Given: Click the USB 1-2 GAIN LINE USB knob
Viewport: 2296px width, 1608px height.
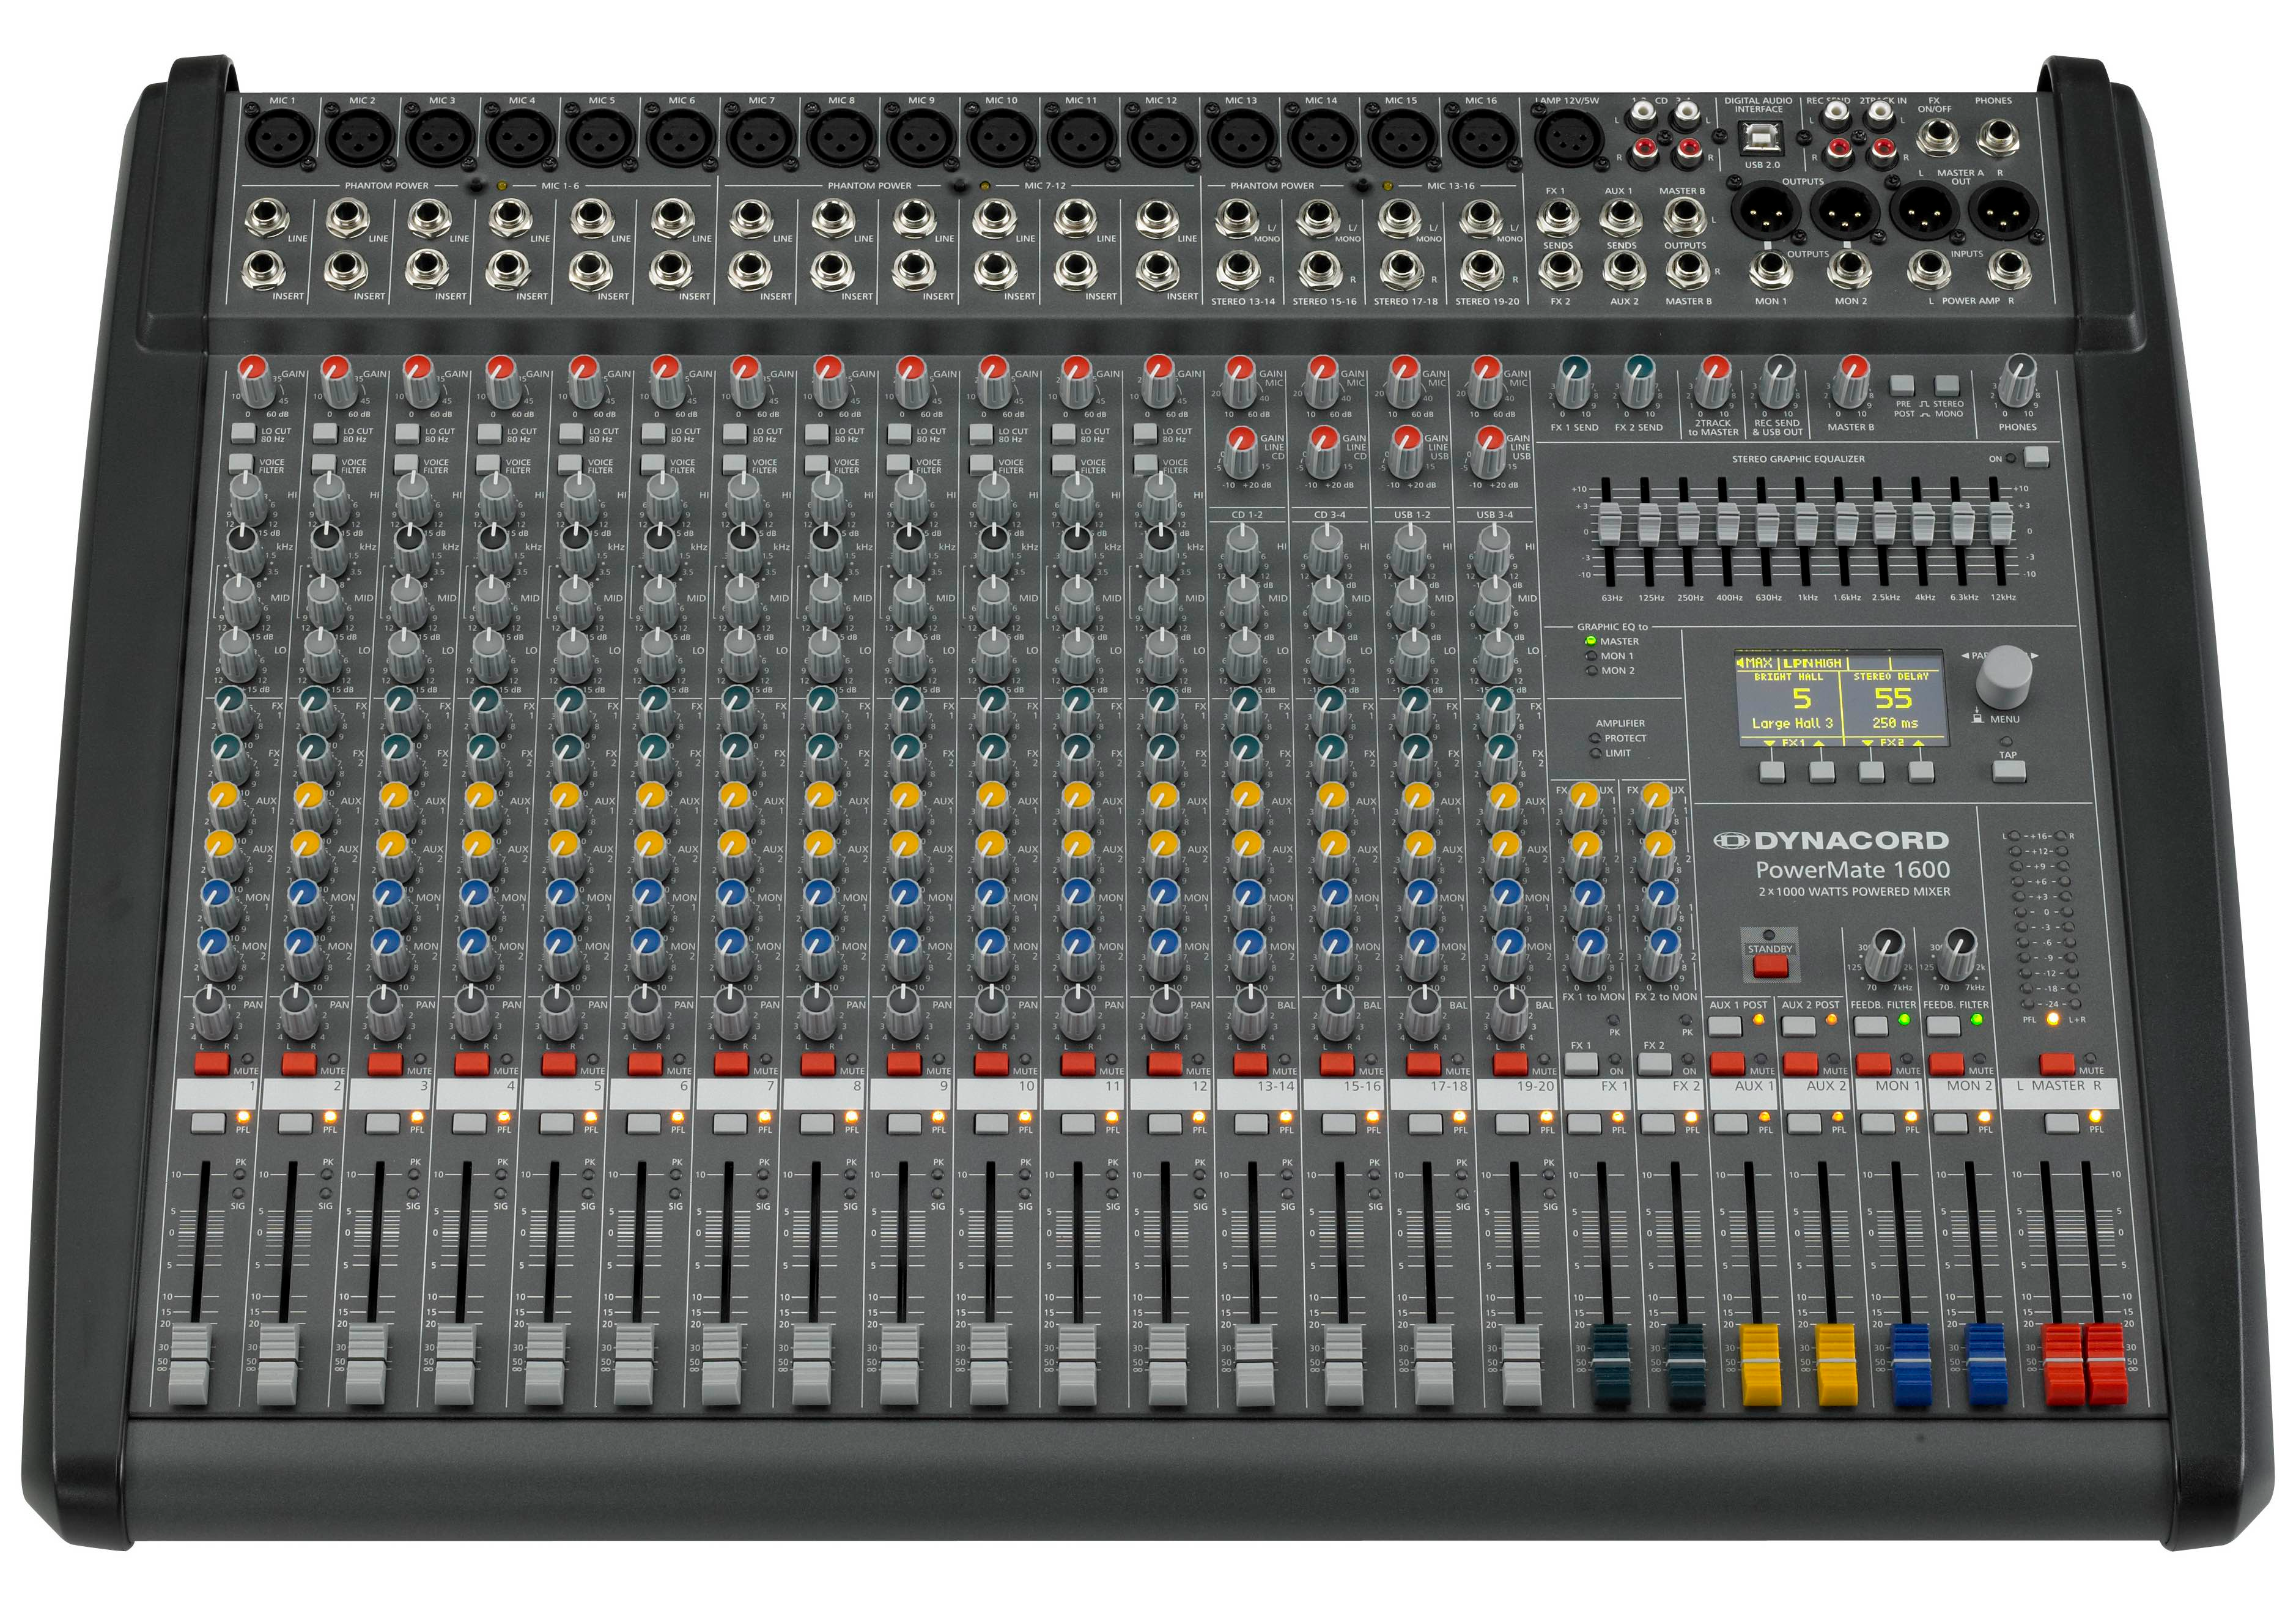Looking at the screenshot, I should coord(1407,452).
